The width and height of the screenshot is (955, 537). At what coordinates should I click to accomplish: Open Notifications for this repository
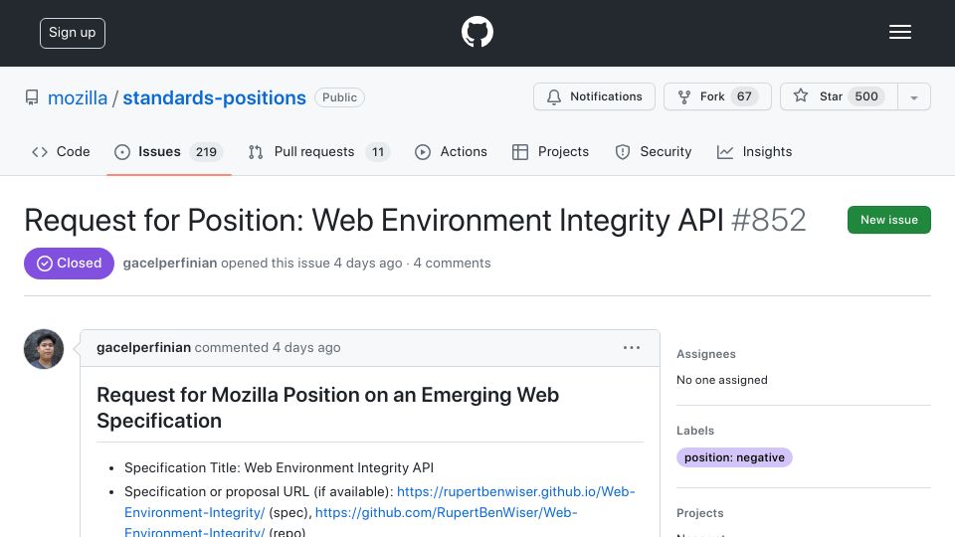(x=594, y=96)
